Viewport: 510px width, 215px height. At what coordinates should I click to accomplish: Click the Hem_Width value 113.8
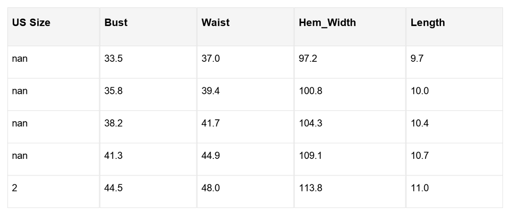310,188
